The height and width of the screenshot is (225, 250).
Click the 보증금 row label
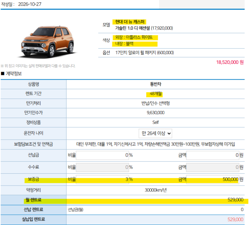pyautogui.click(x=34, y=179)
